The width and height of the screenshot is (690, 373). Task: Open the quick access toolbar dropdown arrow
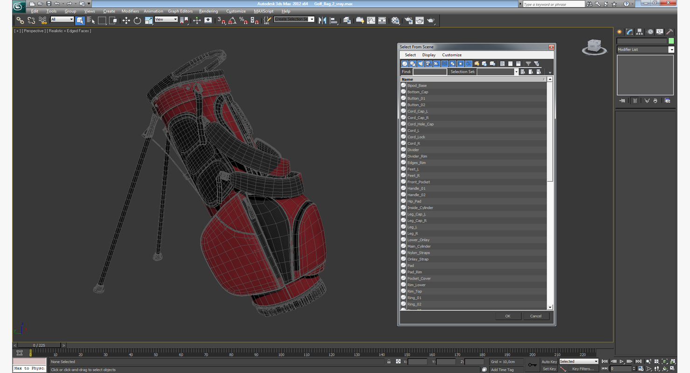[89, 4]
